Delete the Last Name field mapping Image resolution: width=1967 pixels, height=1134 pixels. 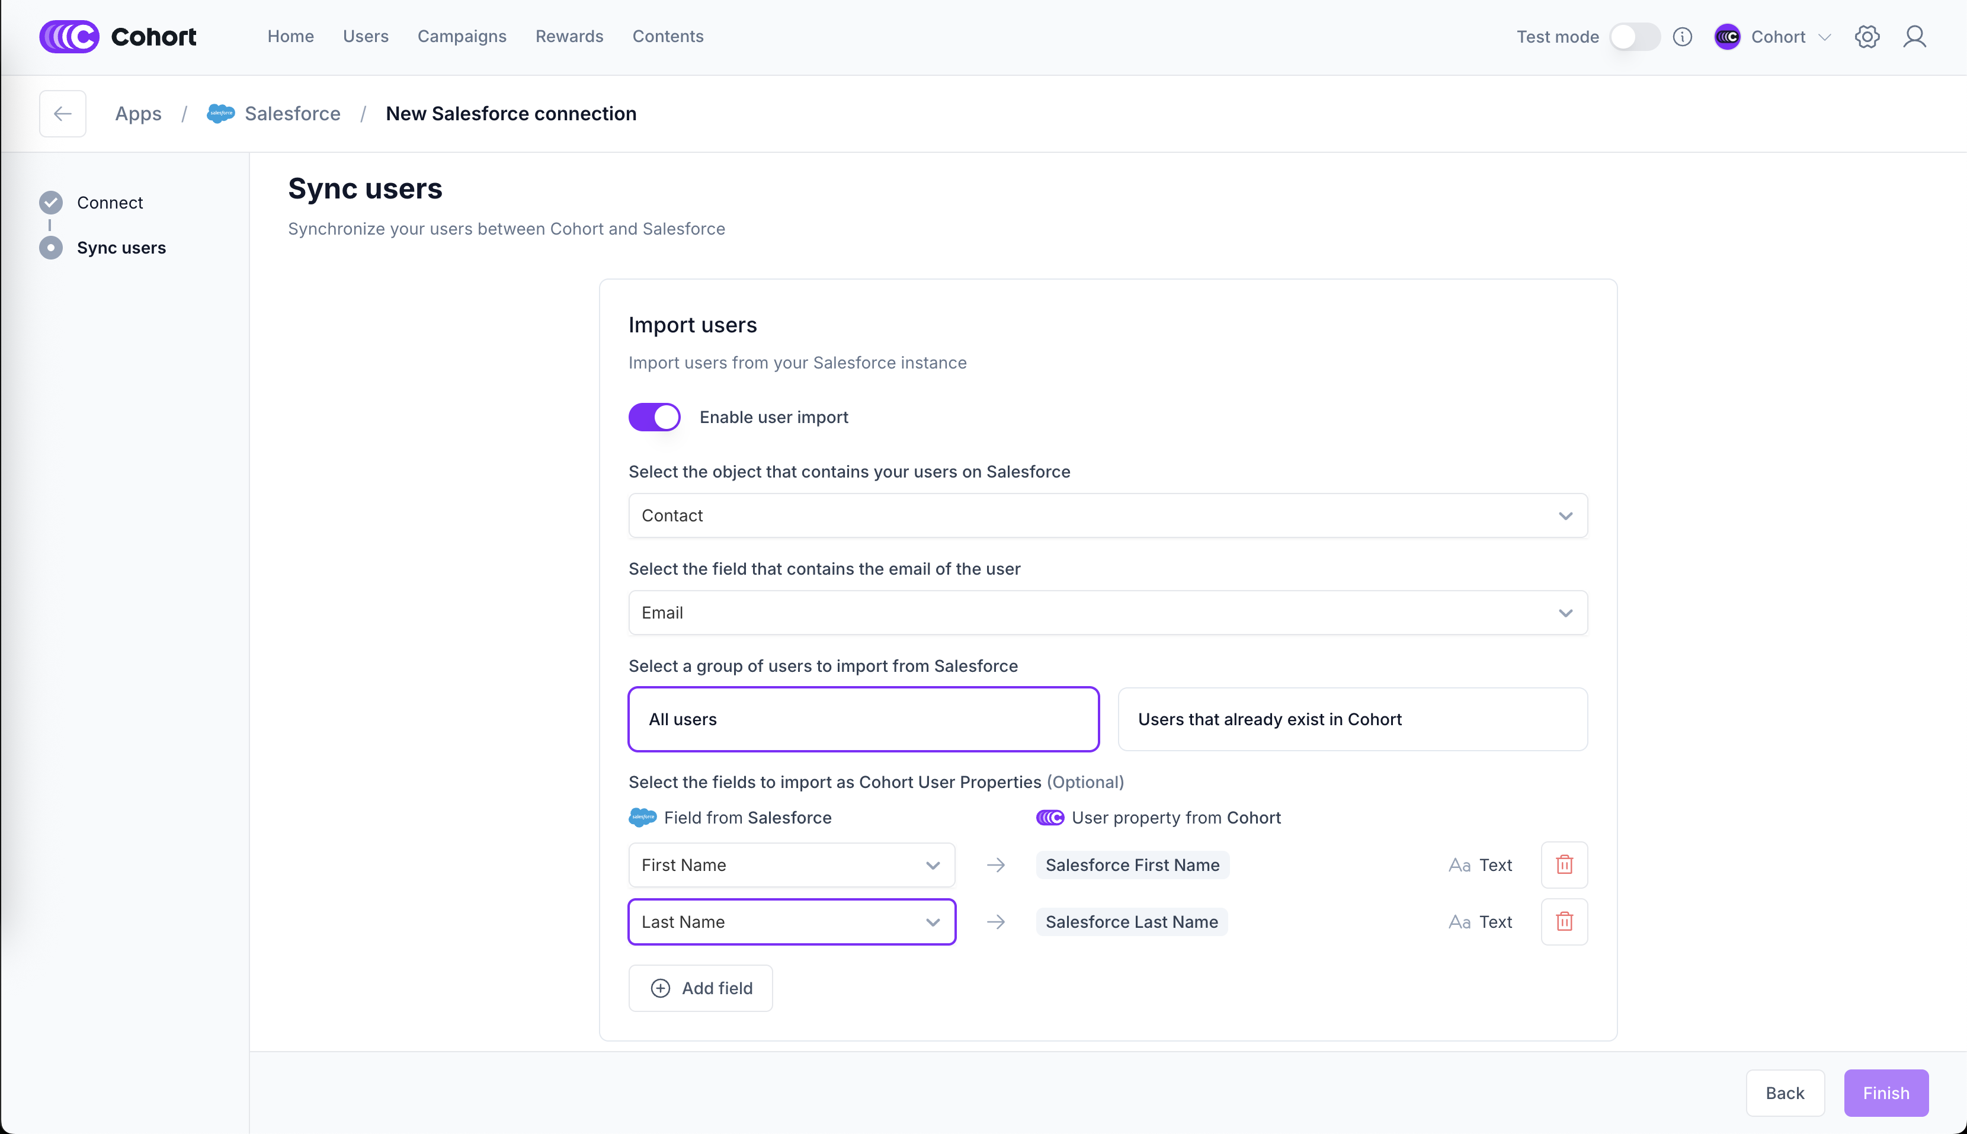[1564, 921]
